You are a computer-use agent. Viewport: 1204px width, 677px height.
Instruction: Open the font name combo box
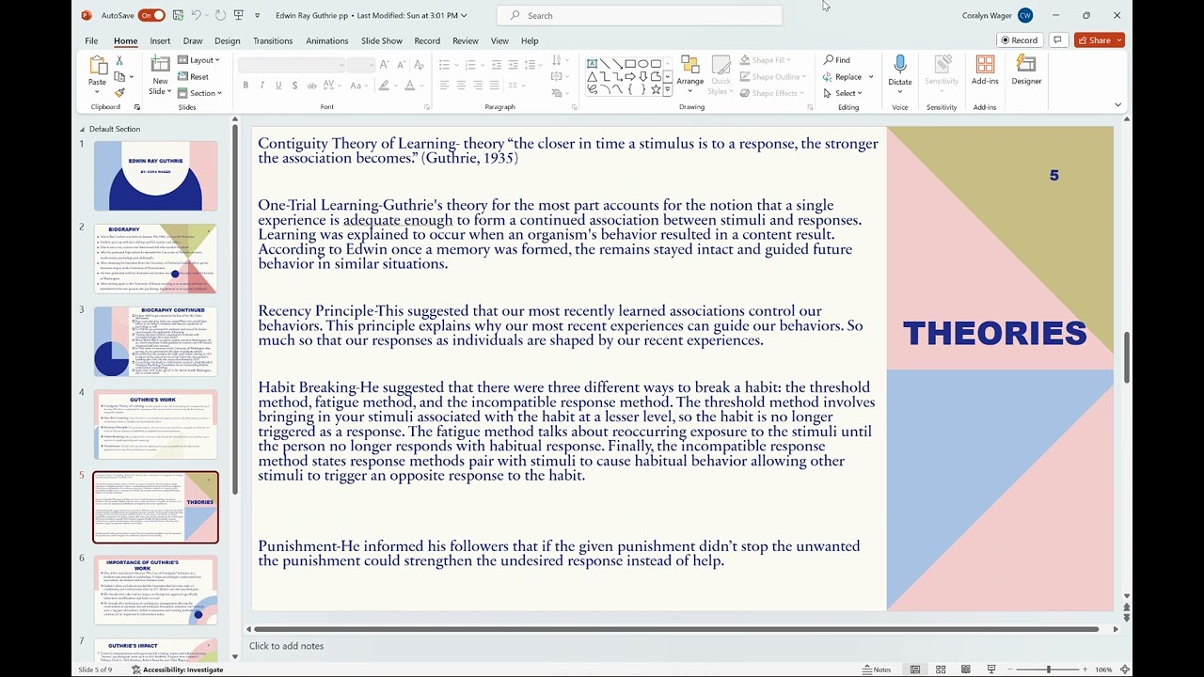tap(291, 64)
